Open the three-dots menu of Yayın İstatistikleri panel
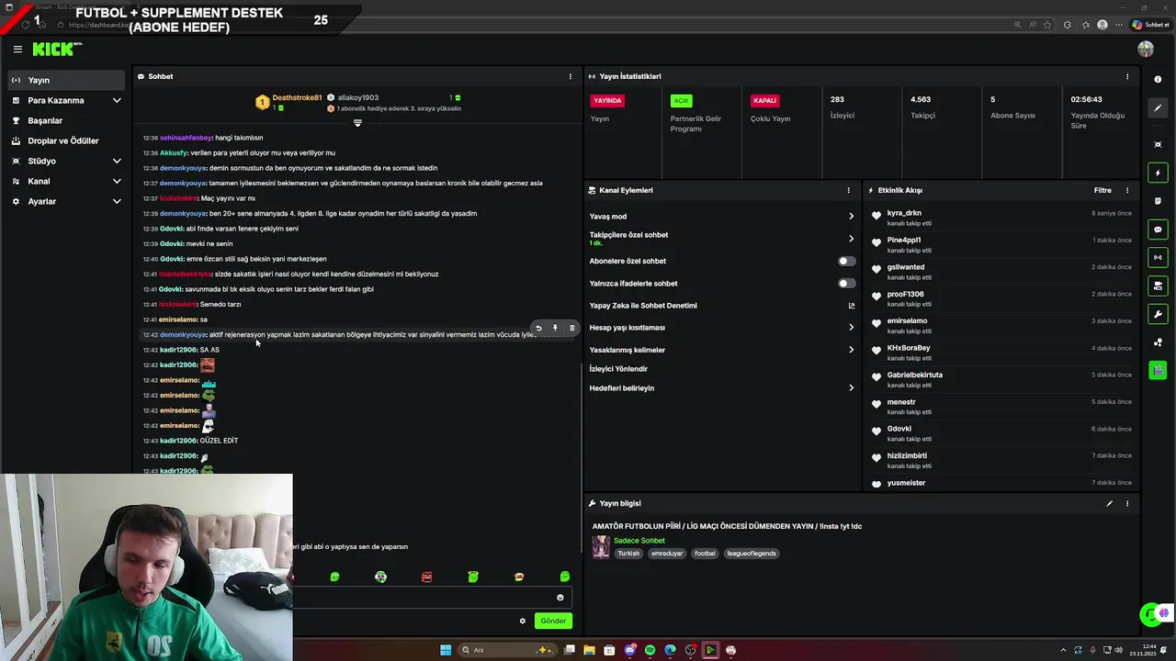1176x661 pixels. tap(1127, 76)
